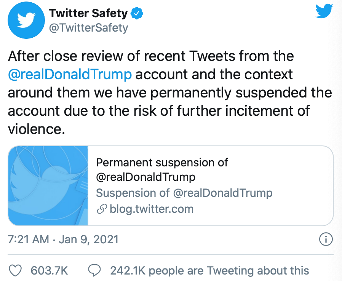Click the word 'violence.' in the tweet
This screenshot has height=281, width=342.
(37, 129)
